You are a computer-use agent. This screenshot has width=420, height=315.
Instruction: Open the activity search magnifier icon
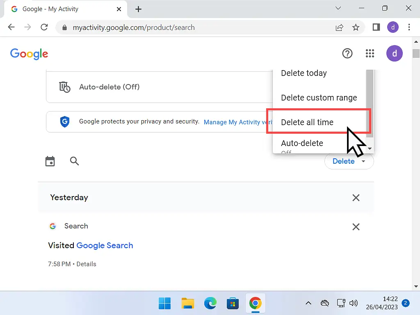pyautogui.click(x=74, y=161)
